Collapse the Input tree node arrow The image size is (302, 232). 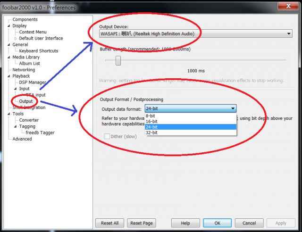(15, 89)
